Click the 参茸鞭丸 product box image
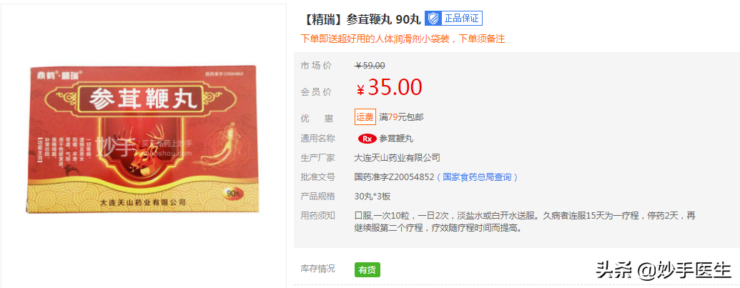740x288 pixels. pos(142,140)
